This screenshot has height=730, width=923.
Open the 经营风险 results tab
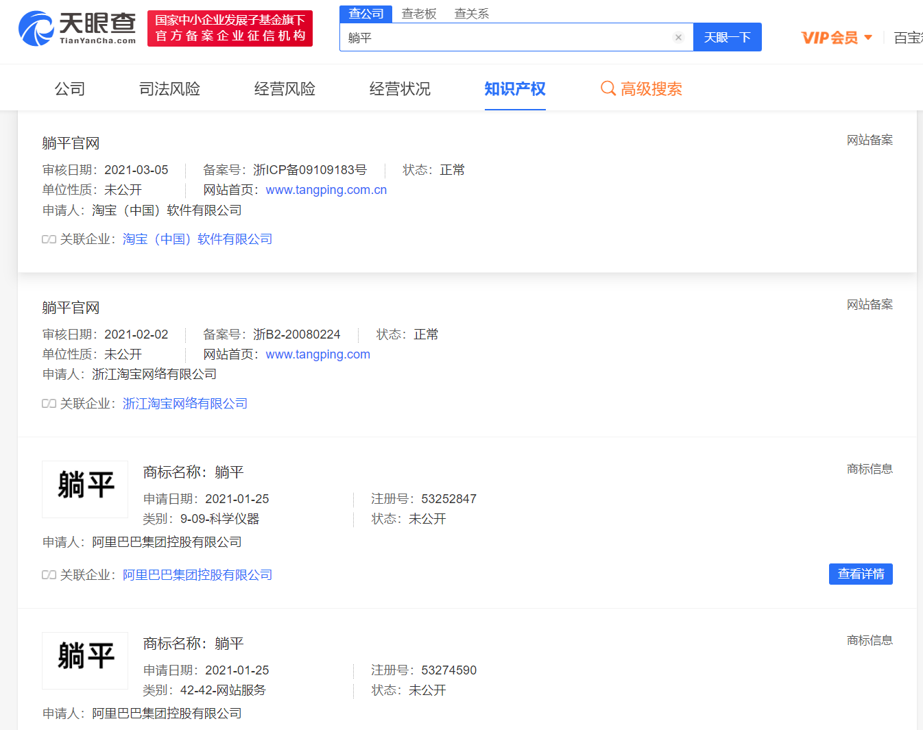coord(285,89)
